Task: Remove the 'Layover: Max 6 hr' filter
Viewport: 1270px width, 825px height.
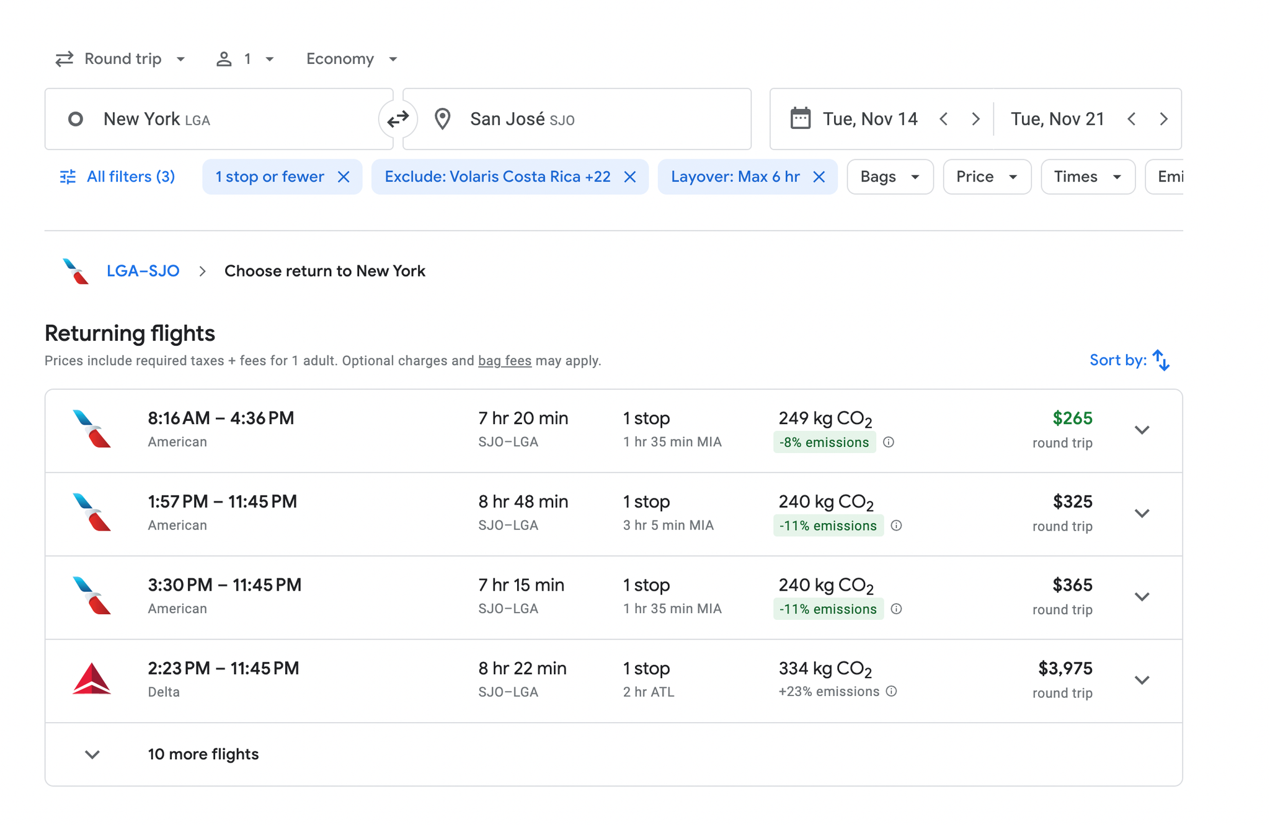Action: 819,177
